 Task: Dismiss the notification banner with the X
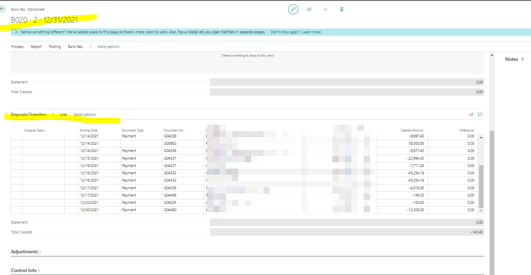[x=16, y=32]
